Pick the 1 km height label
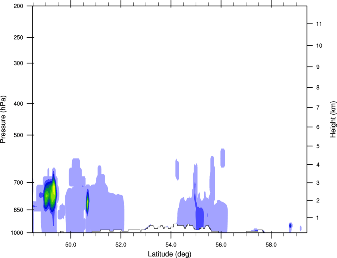 pyautogui.click(x=318, y=218)
